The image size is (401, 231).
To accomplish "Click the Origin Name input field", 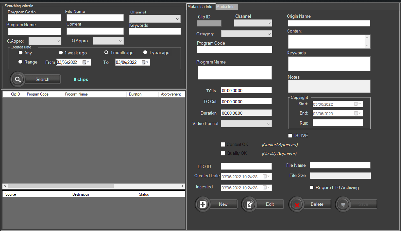I will (328, 23).
